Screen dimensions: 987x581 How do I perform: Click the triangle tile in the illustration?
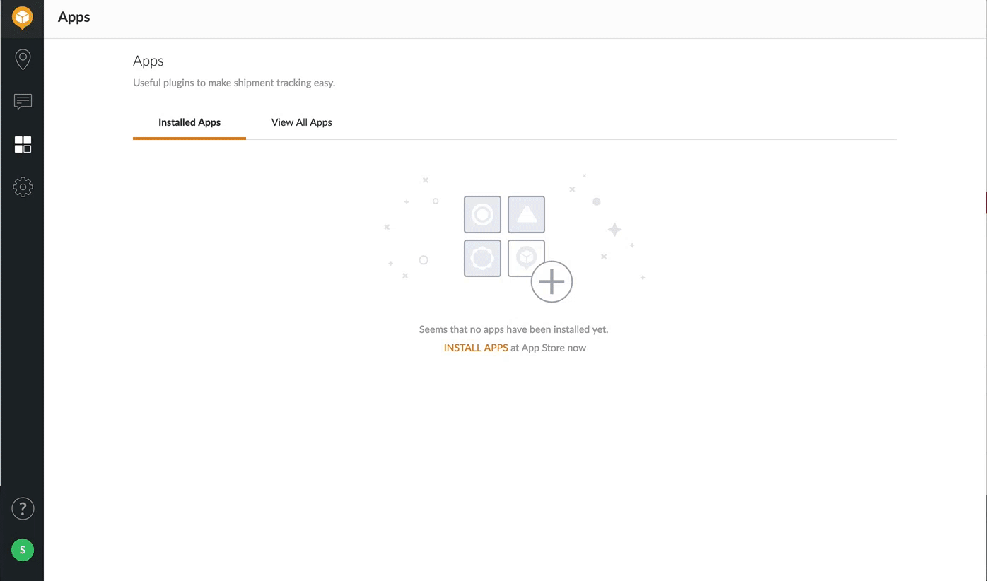tap(526, 214)
